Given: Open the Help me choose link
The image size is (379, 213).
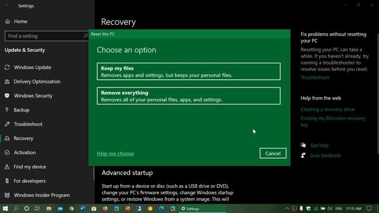Looking at the screenshot, I should (115, 154).
